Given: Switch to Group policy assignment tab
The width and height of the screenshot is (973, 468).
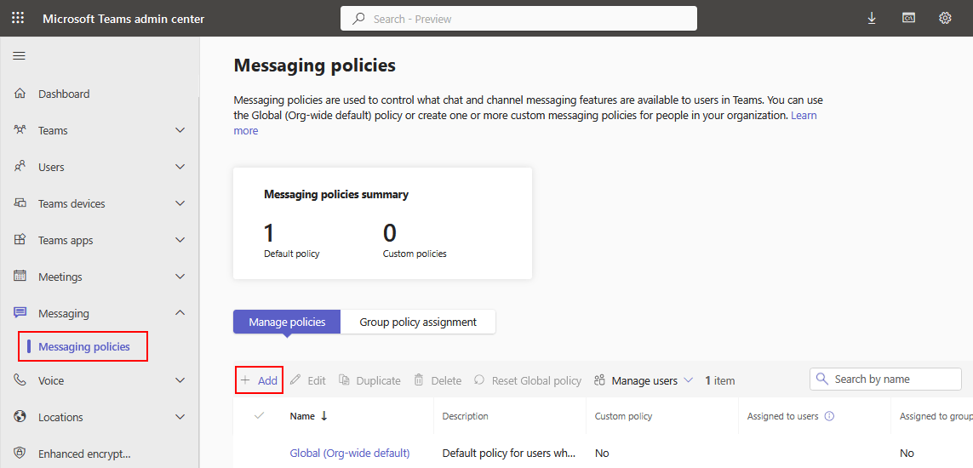Looking at the screenshot, I should pyautogui.click(x=418, y=322).
